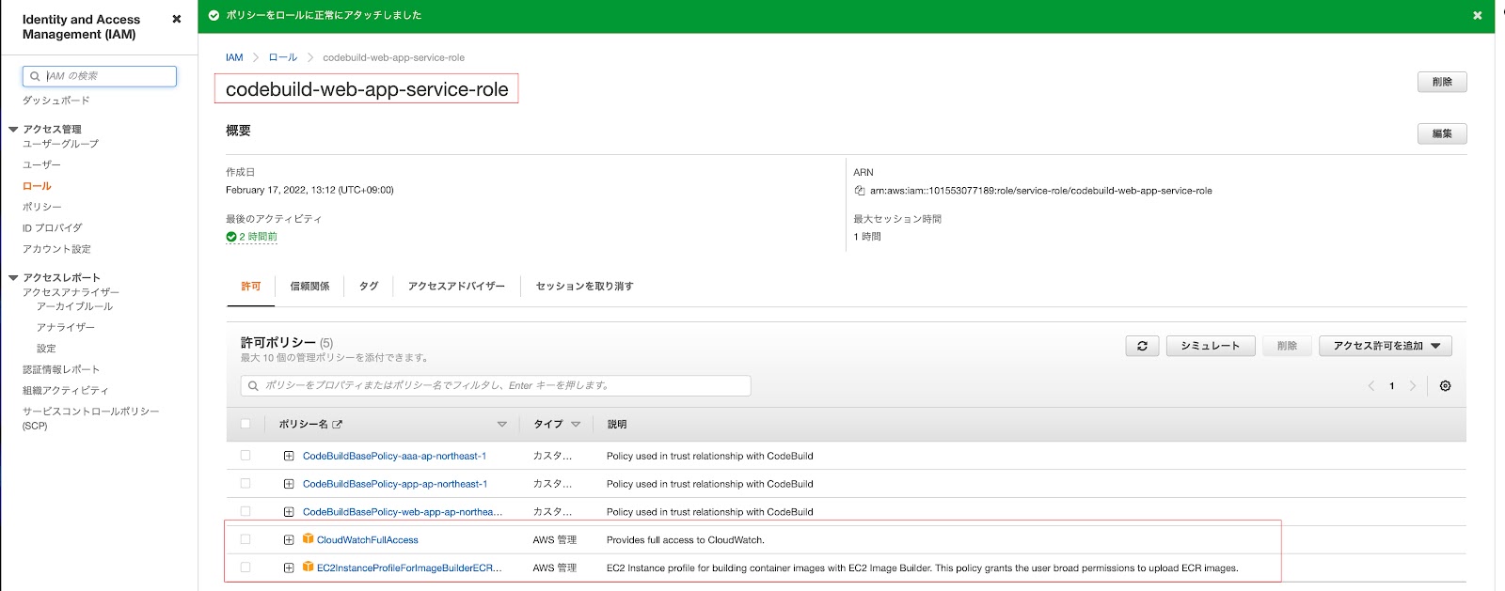Image resolution: width=1505 pixels, height=591 pixels.
Task: Click the 2 時間前 last activity link
Action: click(x=258, y=237)
